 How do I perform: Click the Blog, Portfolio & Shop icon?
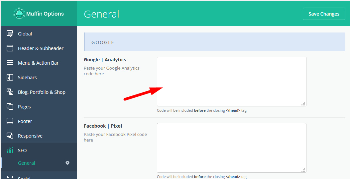10,92
